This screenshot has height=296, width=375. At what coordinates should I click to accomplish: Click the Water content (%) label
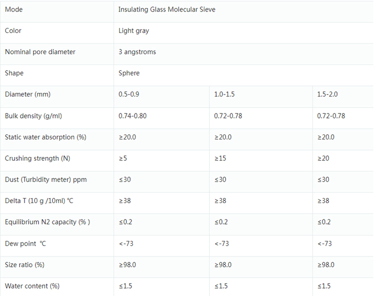(x=32, y=286)
